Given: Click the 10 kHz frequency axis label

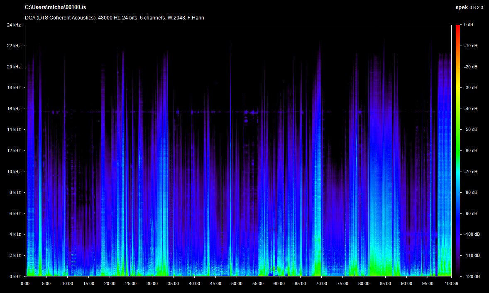Looking at the screenshot, I should tap(14, 172).
